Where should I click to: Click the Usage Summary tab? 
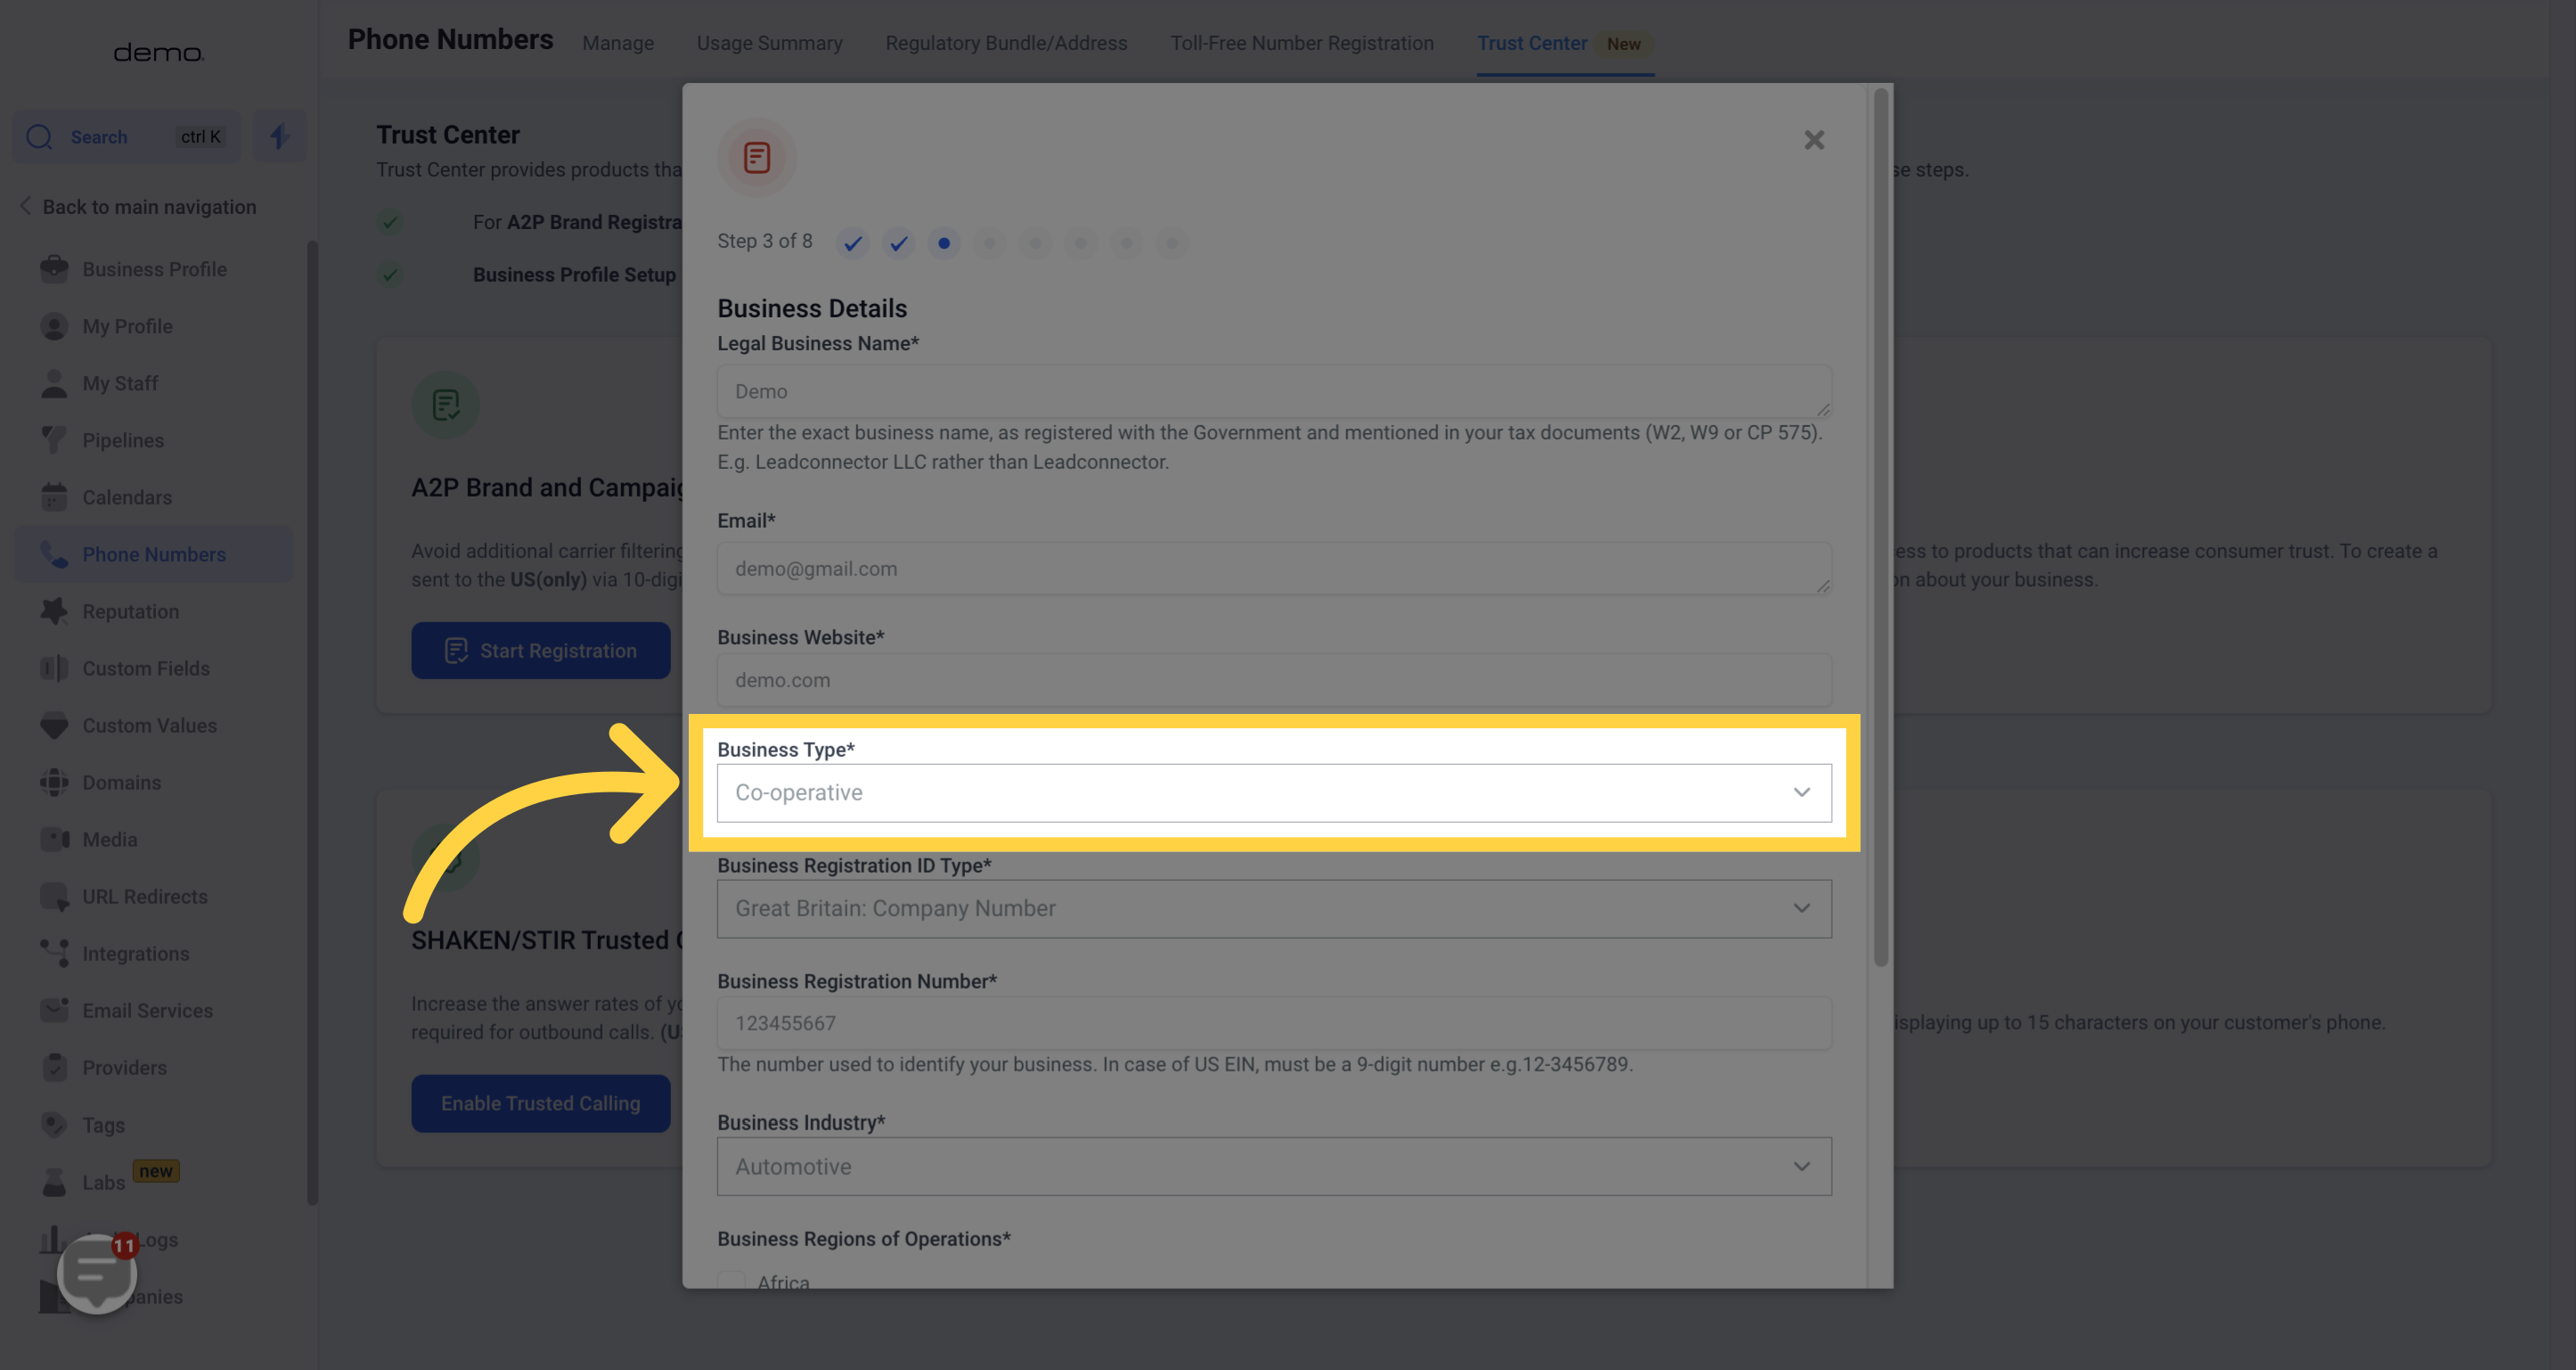[x=768, y=43]
